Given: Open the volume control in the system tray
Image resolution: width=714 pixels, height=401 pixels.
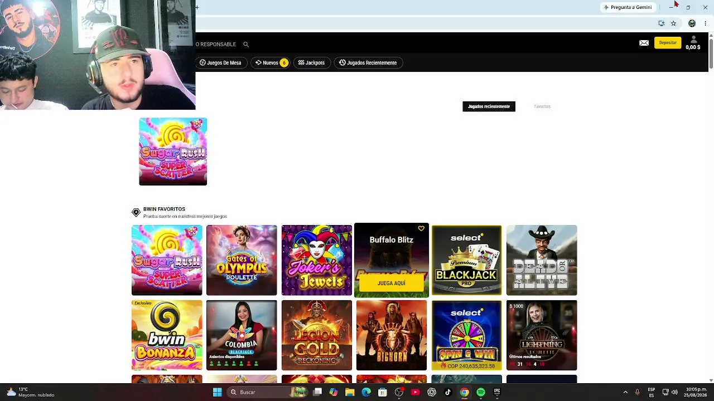Looking at the screenshot, I should (674, 392).
